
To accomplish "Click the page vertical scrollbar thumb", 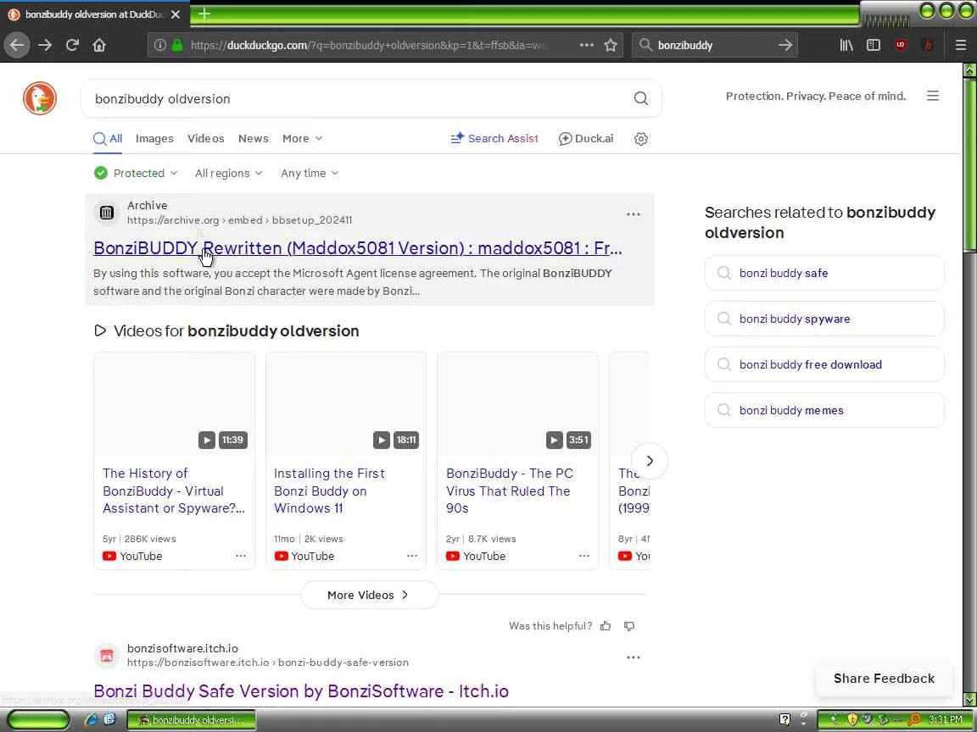I will click(x=969, y=165).
